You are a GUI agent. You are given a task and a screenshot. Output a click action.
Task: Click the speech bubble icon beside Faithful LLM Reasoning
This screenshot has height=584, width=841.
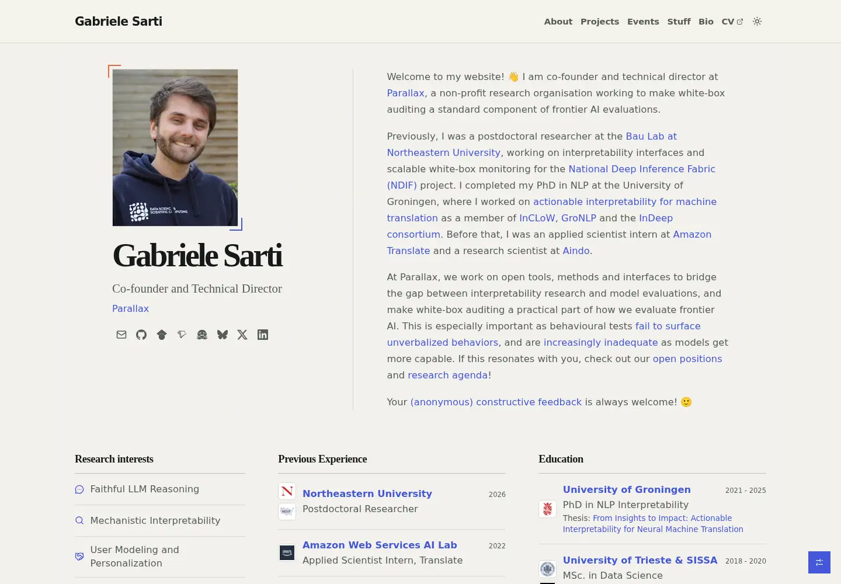[79, 489]
